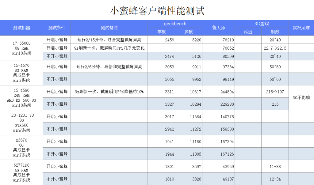
Task: Click the frame rate cell 215->197
Action: 275,92
